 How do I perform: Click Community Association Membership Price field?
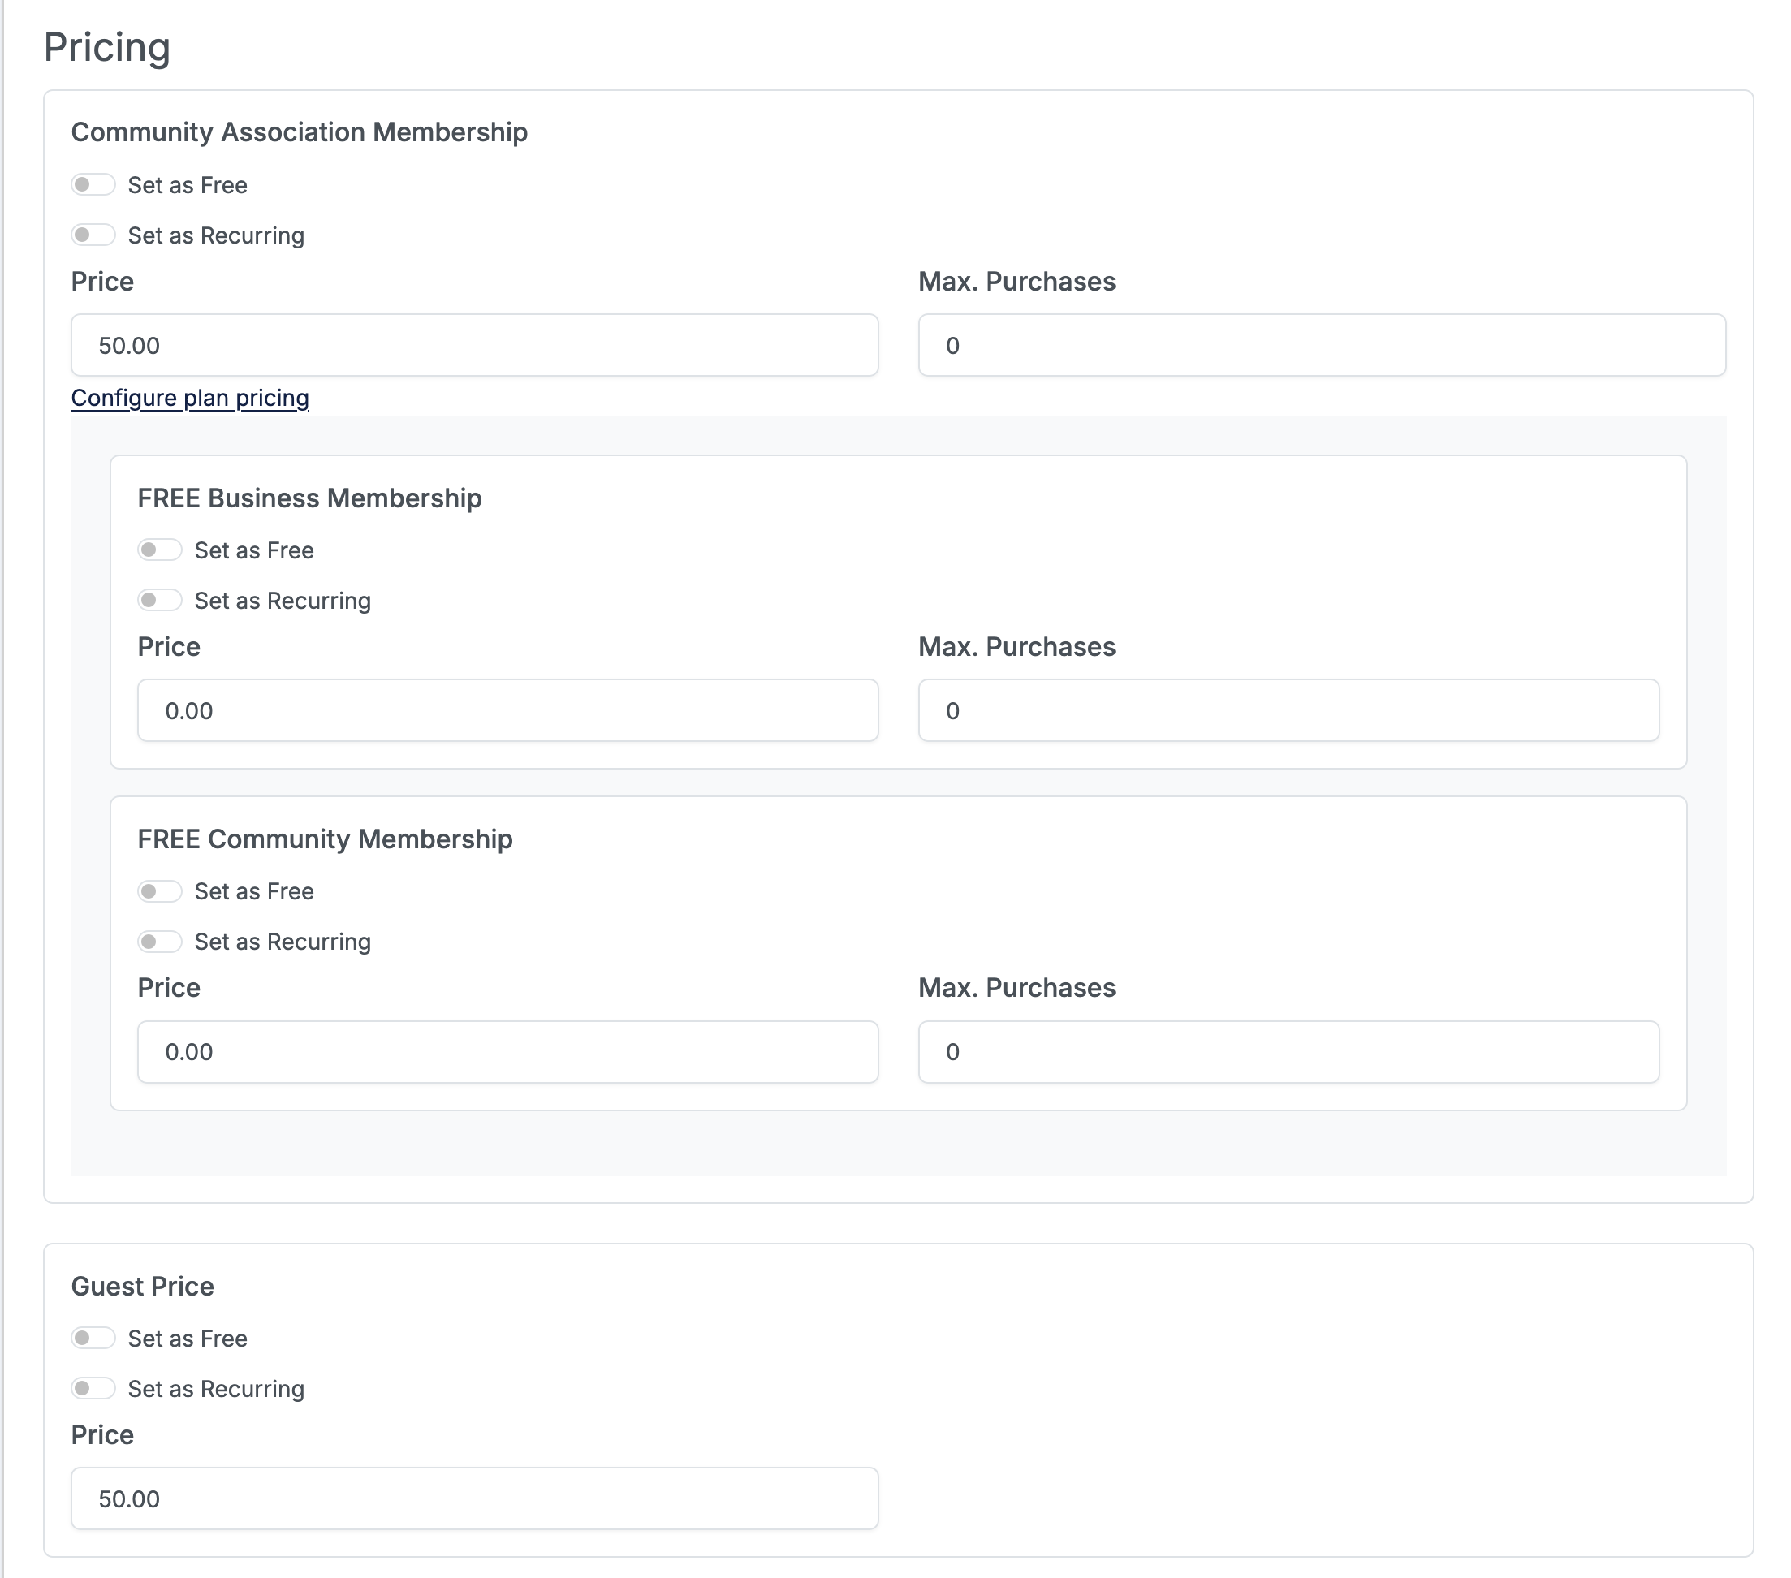coord(474,345)
